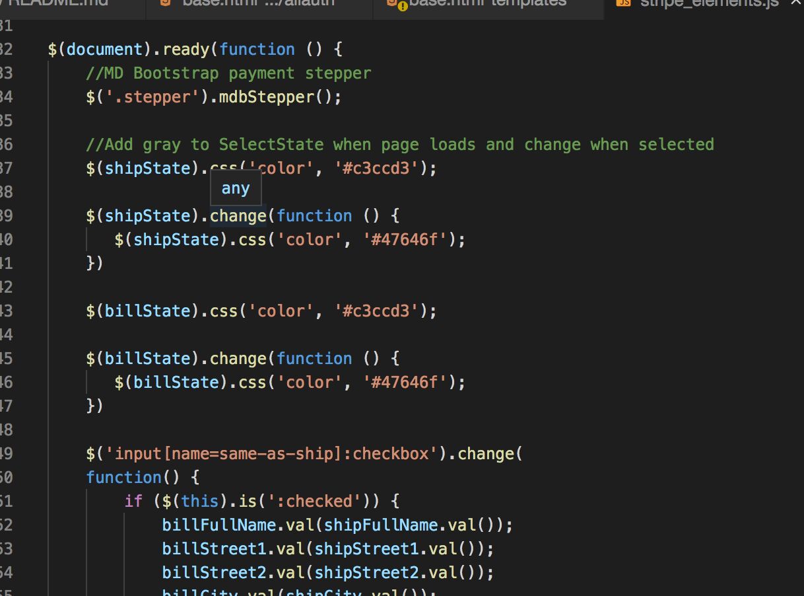Image resolution: width=804 pixels, height=596 pixels.
Task: Click the JS file icon on stripe_elements.js tab
Action: (x=622, y=3)
